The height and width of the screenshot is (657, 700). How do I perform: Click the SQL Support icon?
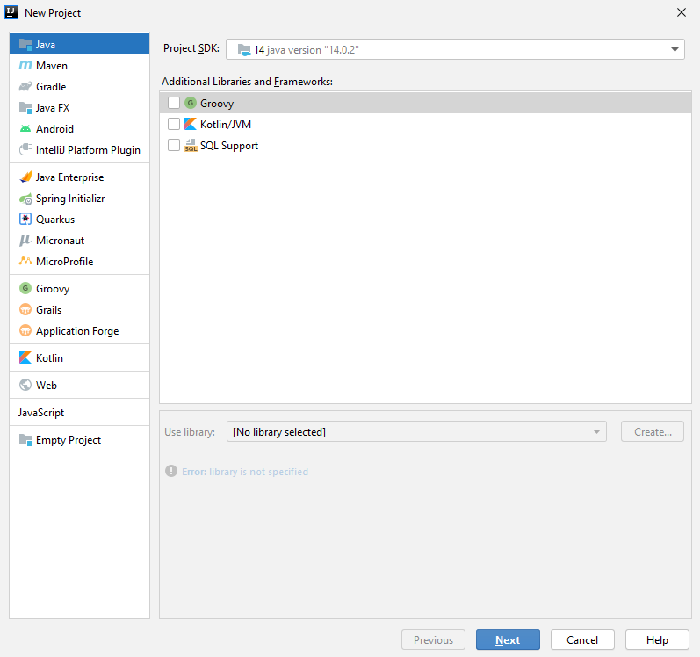[x=191, y=146]
